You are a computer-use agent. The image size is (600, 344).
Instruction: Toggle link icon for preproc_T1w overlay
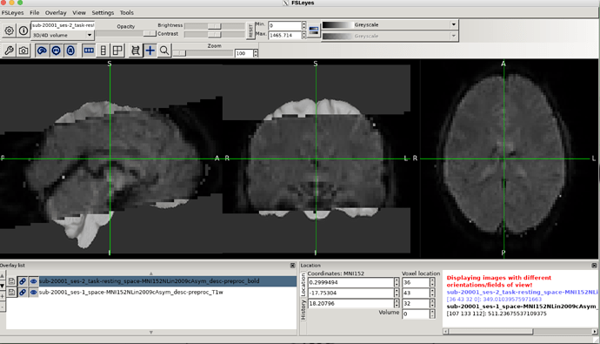tap(23, 293)
